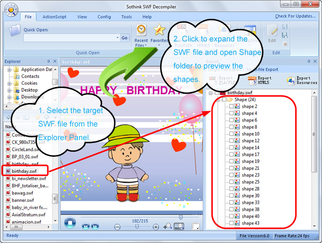Click Export HTML5 in export panel
The height and width of the screenshot is (243, 322).
click(260, 81)
